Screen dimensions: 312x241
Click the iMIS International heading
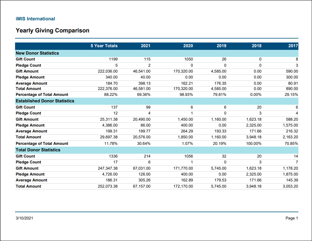click(35, 19)
